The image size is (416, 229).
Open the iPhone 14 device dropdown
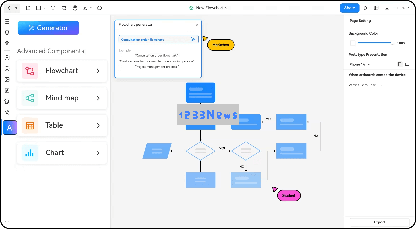pyautogui.click(x=359, y=64)
